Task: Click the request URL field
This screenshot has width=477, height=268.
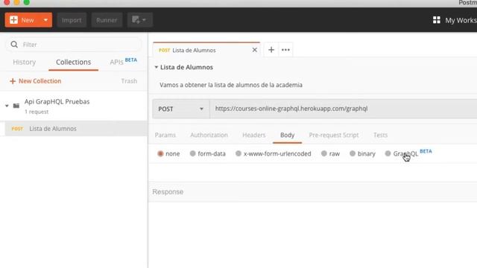Action: (x=344, y=109)
